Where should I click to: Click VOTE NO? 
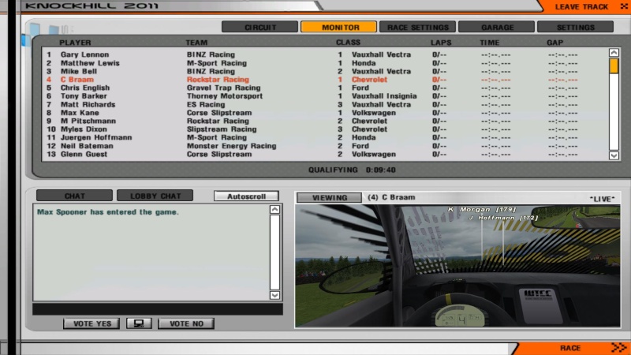[186, 323]
